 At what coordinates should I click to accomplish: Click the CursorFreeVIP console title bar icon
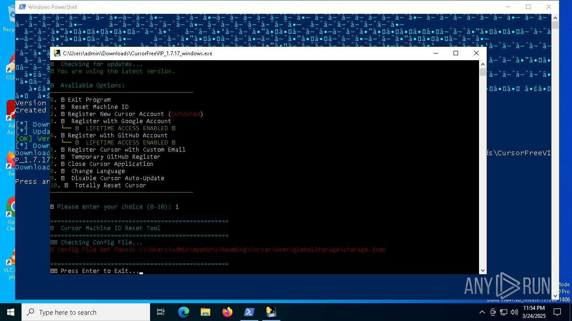(x=57, y=53)
